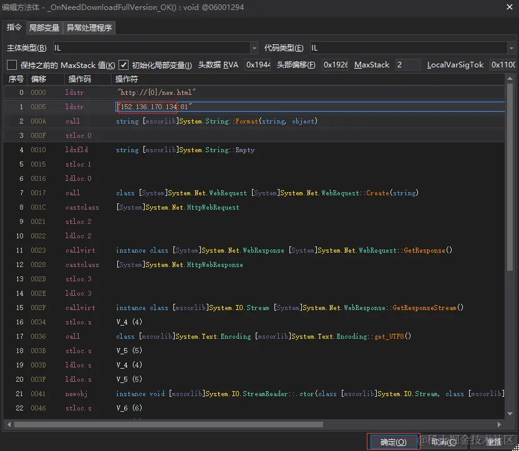The width and height of the screenshot is (519, 451).
Task: Click the vertical scrollbar down arrow
Action: tap(510, 415)
